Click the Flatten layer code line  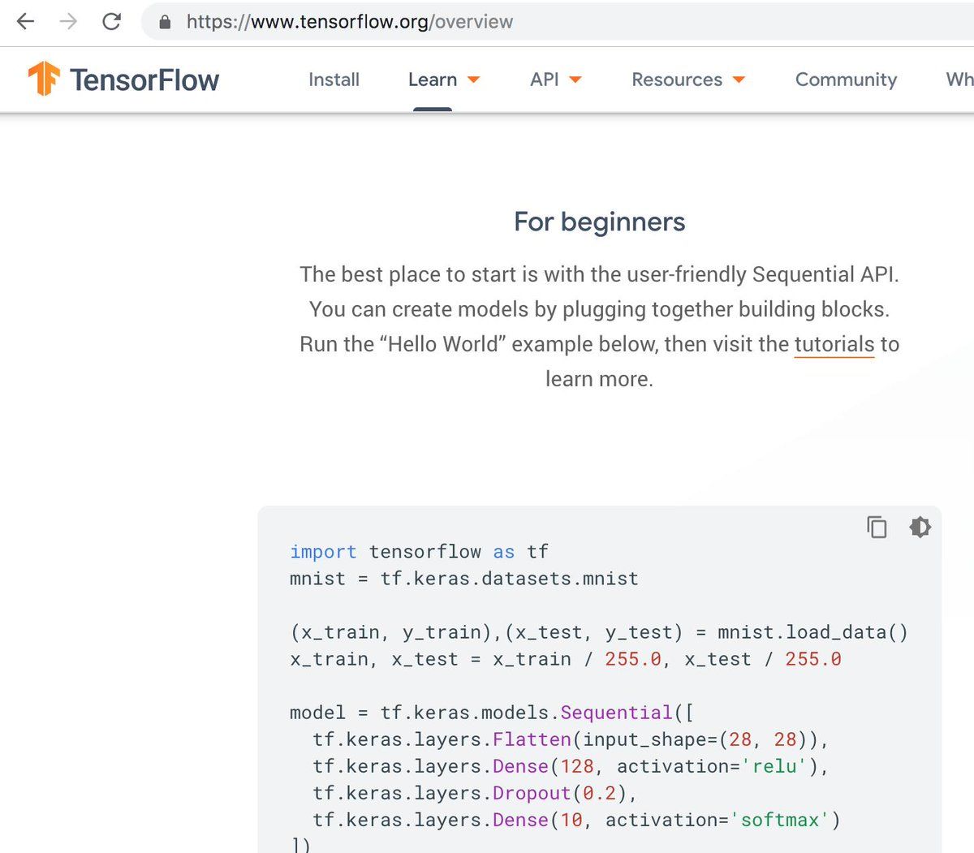(x=571, y=739)
